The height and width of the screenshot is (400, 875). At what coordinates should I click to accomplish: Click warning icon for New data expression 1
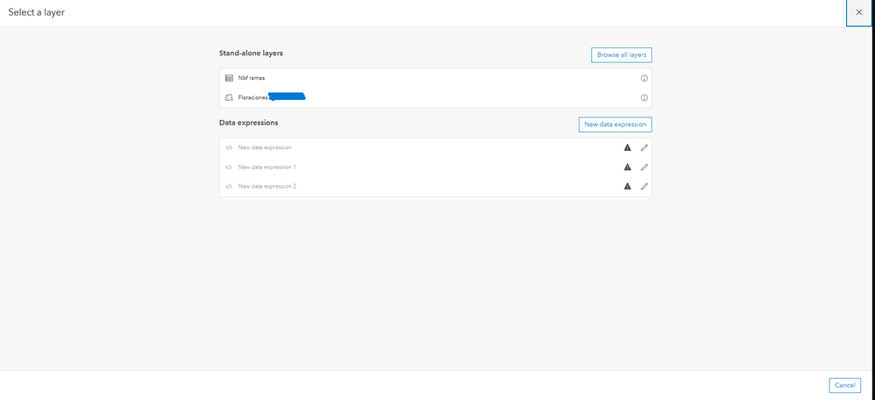pyautogui.click(x=627, y=167)
